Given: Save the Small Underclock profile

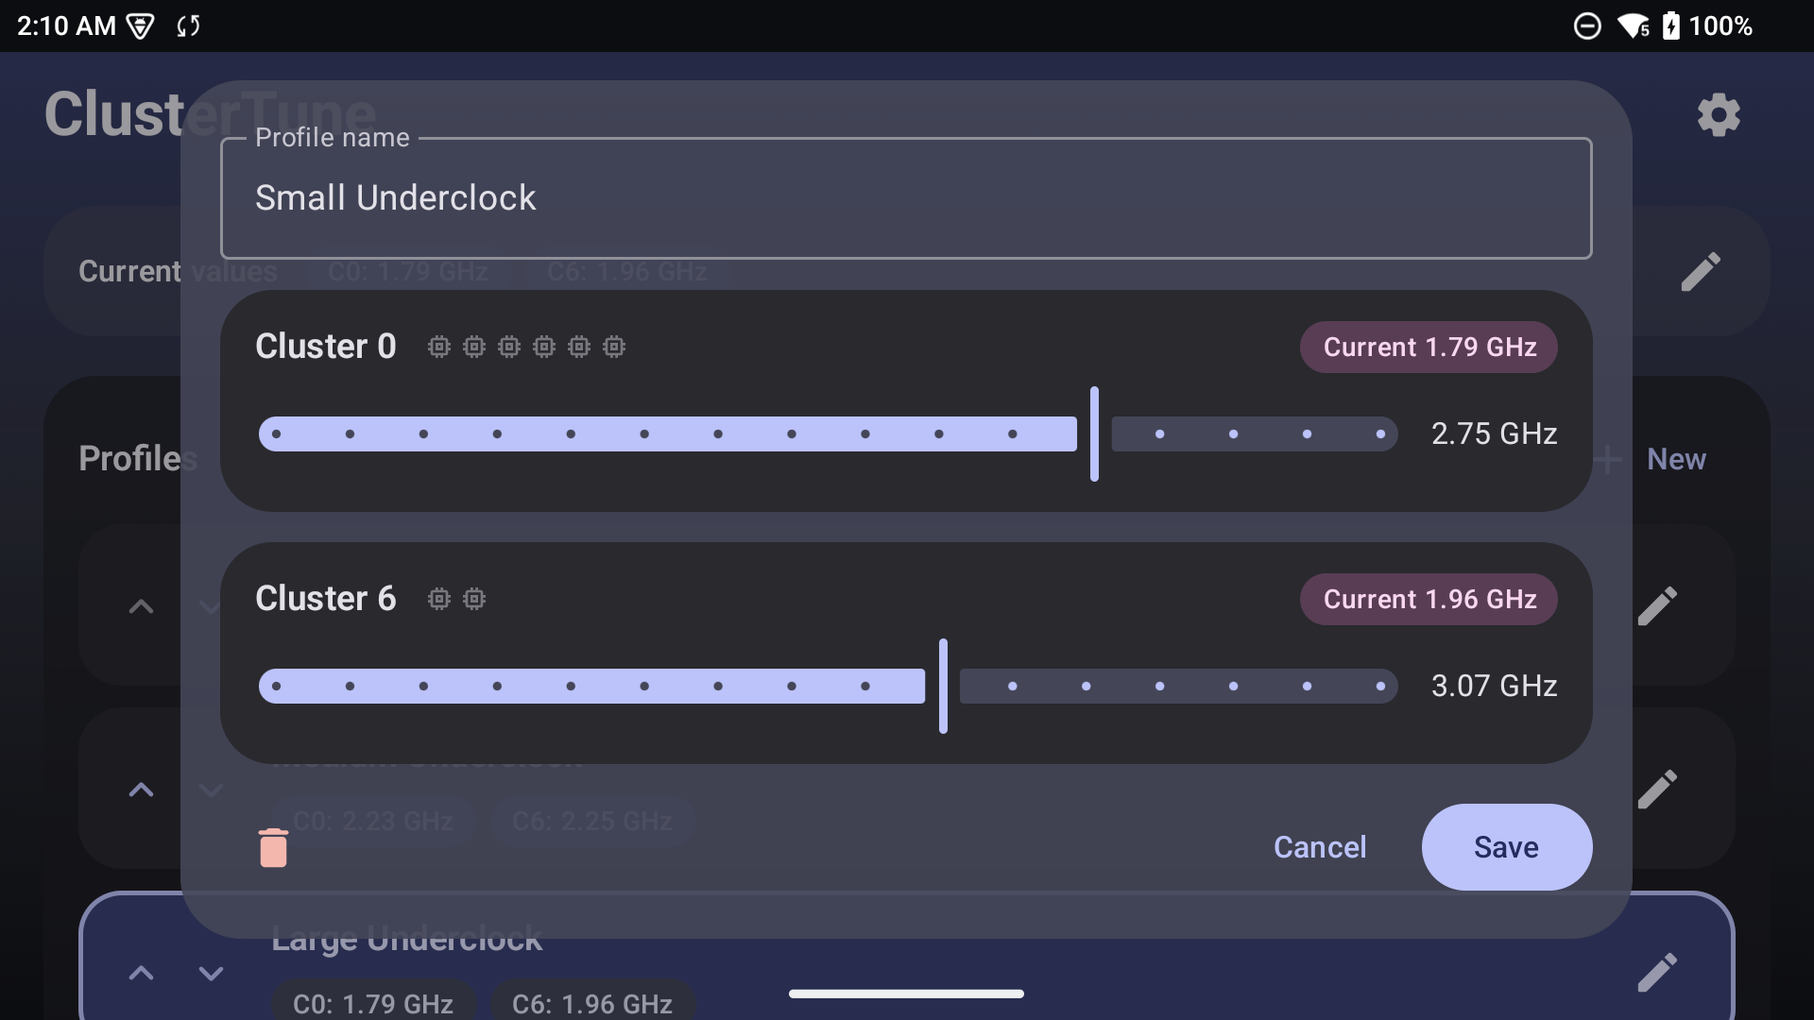Looking at the screenshot, I should pos(1507,847).
